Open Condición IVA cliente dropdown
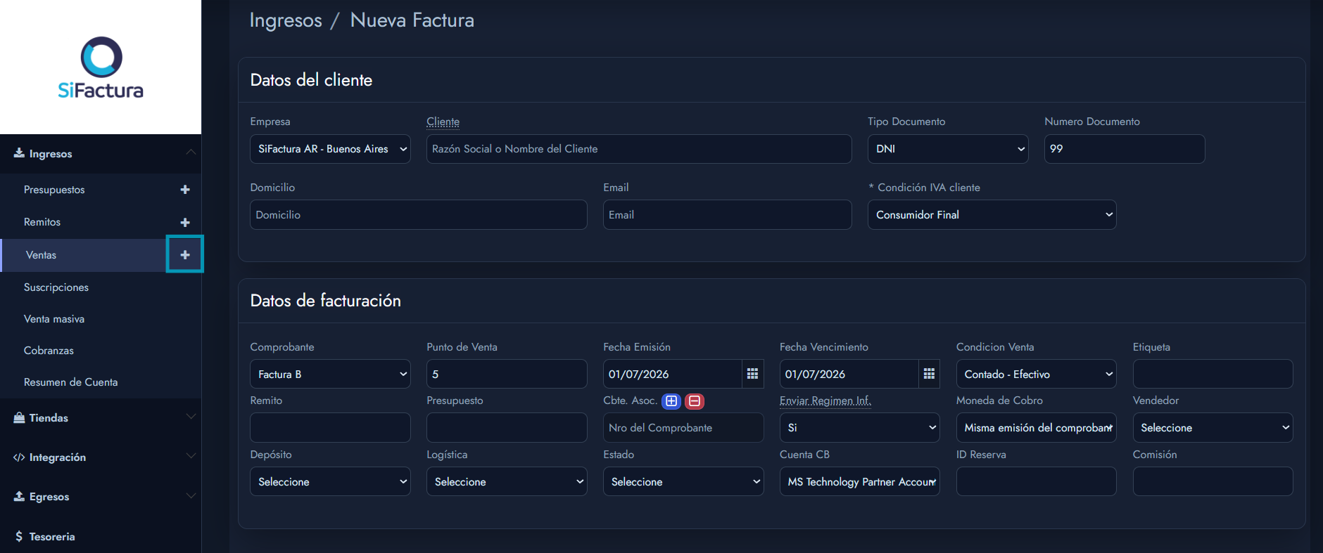The height and width of the screenshot is (553, 1323). tap(992, 215)
